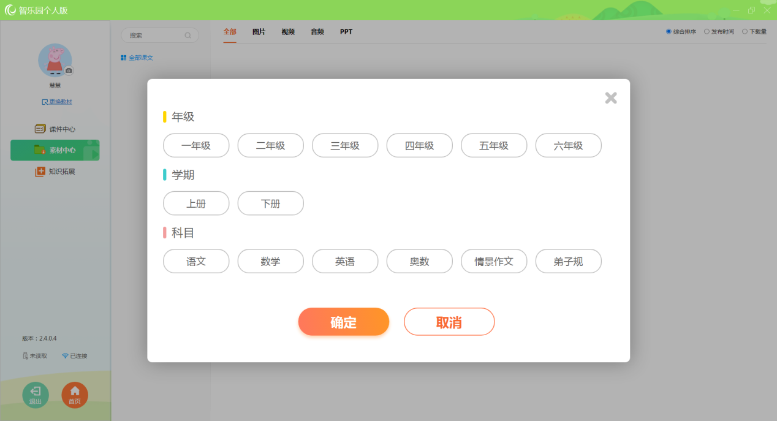The width and height of the screenshot is (777, 421).
Task: Minimize the 智乐园 window
Action: (x=735, y=10)
